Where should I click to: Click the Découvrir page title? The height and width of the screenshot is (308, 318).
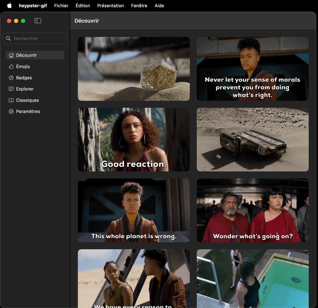[x=86, y=21]
